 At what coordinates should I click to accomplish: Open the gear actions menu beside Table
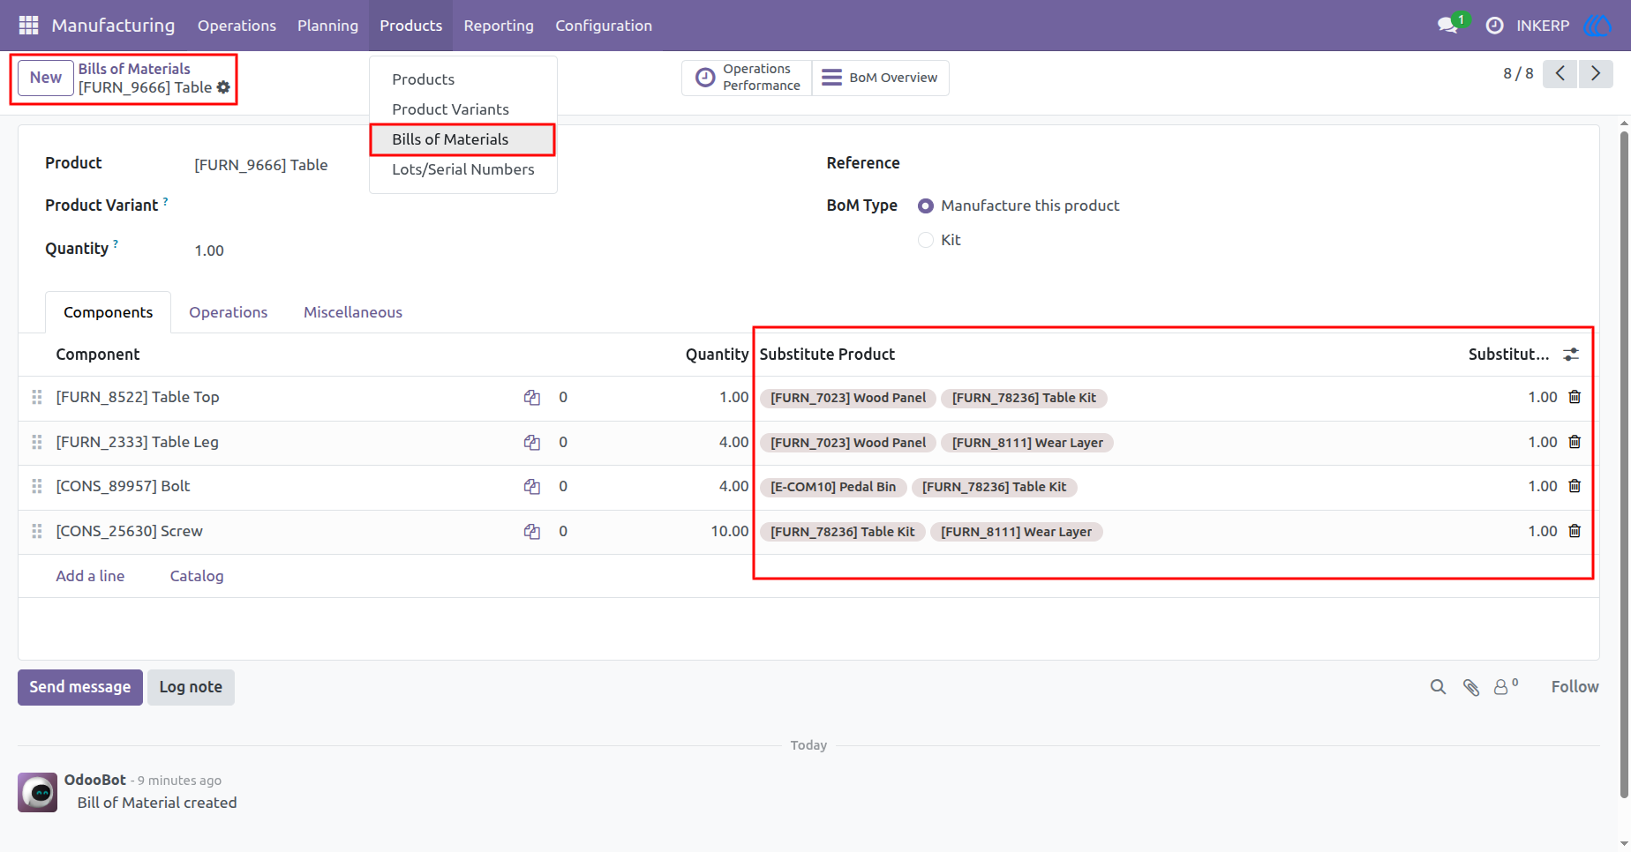[223, 87]
